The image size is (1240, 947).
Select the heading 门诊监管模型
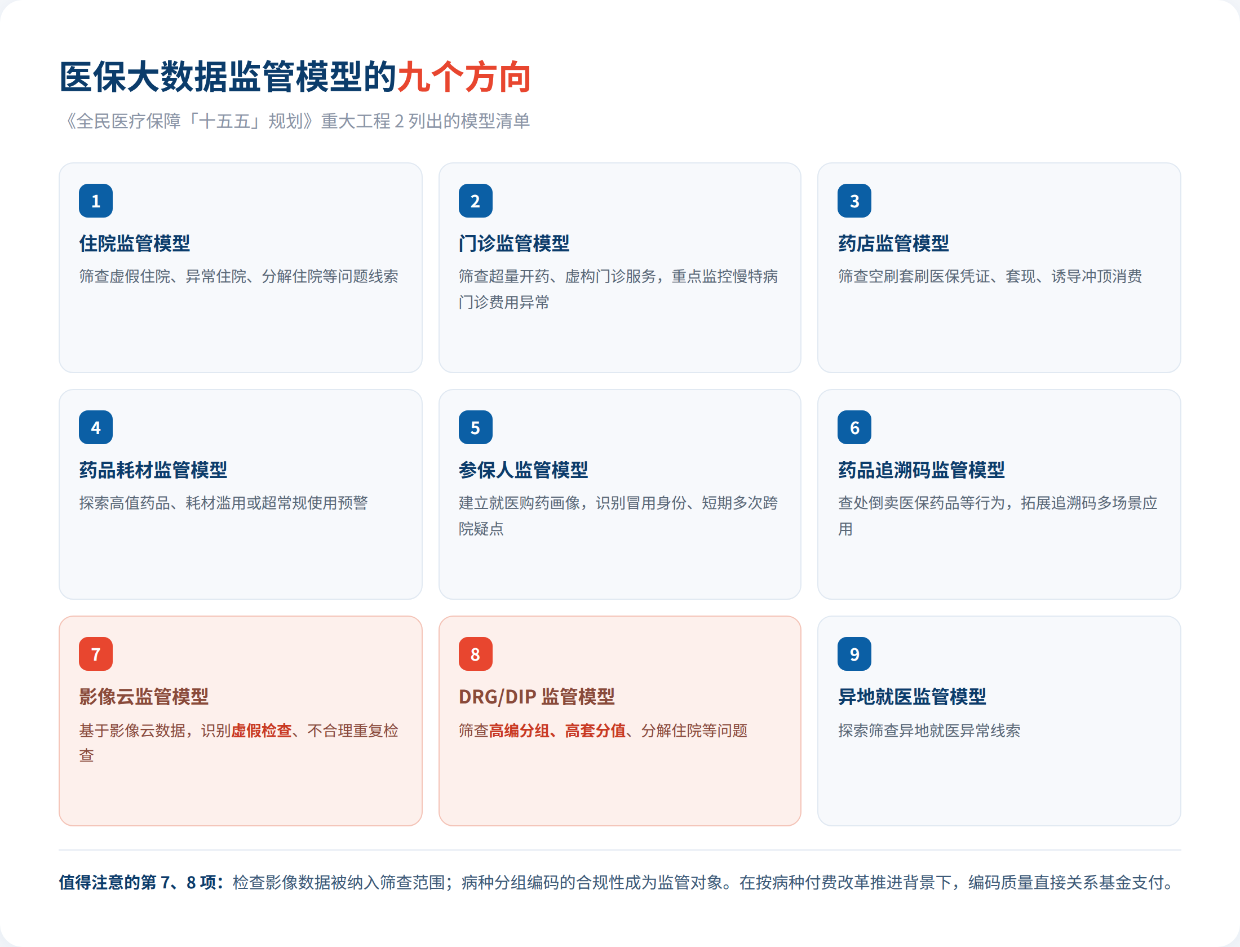pos(514,244)
